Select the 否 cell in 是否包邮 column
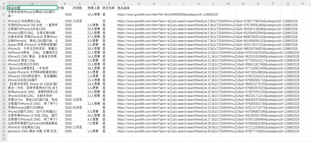The height and width of the screenshot is (142, 311). point(109,21)
